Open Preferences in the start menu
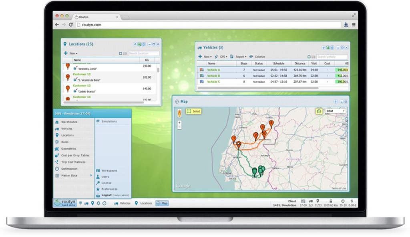The width and height of the screenshot is (410, 237). pyautogui.click(x=107, y=189)
